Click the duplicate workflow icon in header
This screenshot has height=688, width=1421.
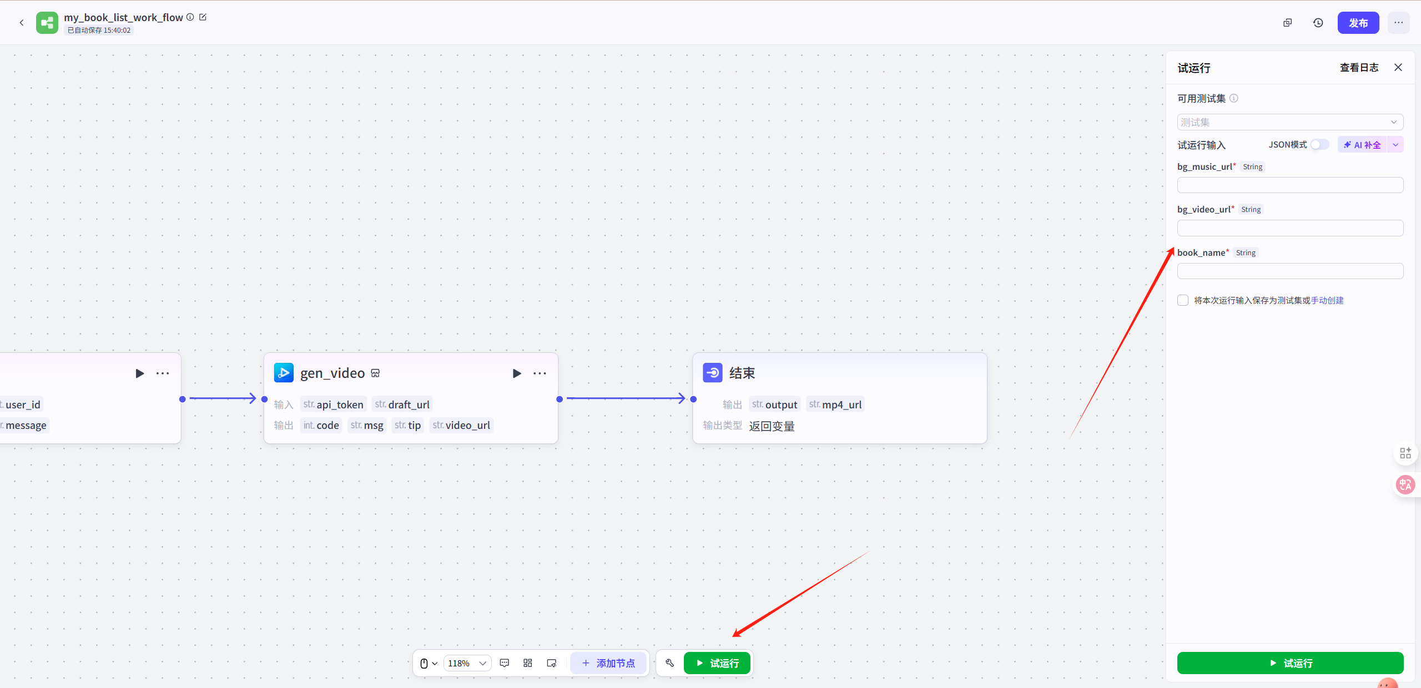pos(1287,23)
